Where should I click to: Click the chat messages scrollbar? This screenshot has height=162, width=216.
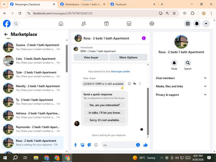point(148,111)
